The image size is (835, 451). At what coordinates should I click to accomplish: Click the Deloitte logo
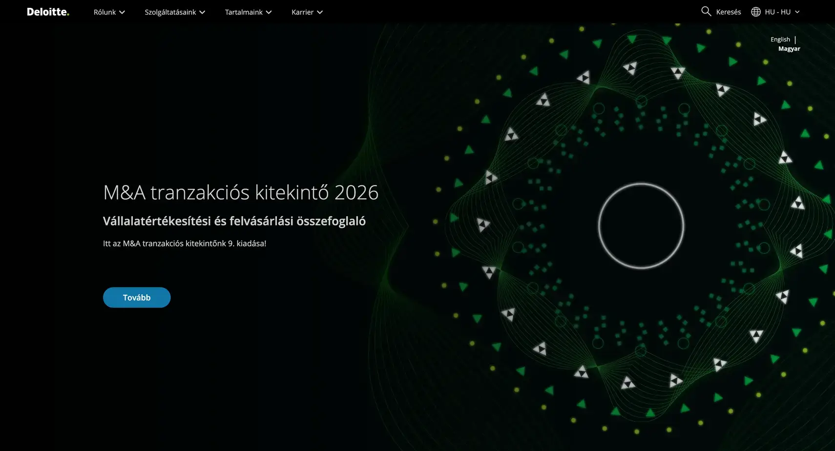pos(48,12)
